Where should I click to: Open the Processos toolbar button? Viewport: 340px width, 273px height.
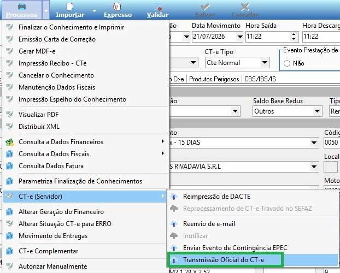tap(22, 10)
